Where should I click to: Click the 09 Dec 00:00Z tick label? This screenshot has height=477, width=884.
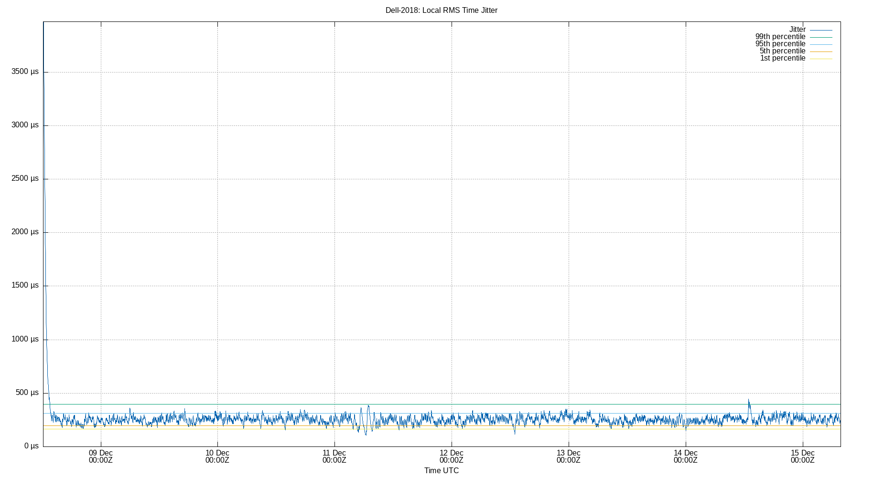[x=101, y=456]
